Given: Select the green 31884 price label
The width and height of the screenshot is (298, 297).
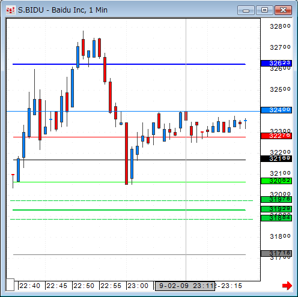Looking at the screenshot, I should click(x=276, y=218).
